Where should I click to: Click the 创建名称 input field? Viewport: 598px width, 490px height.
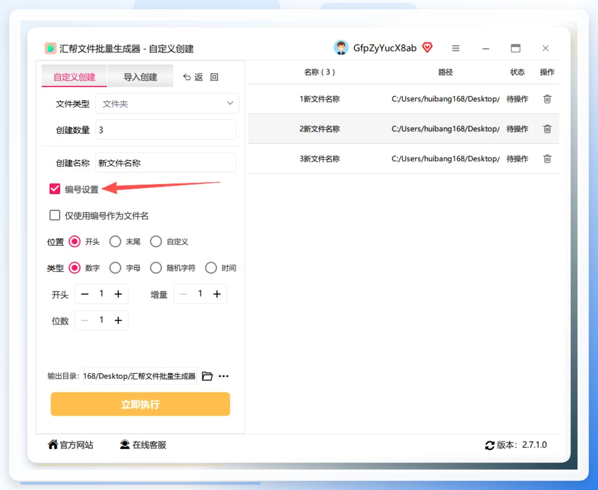tap(166, 163)
